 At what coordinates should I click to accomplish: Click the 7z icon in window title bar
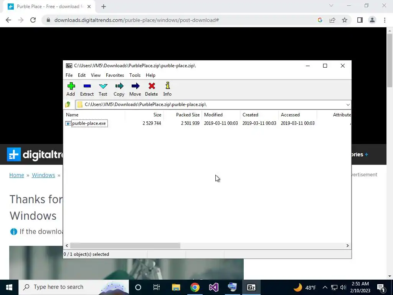[x=69, y=66]
